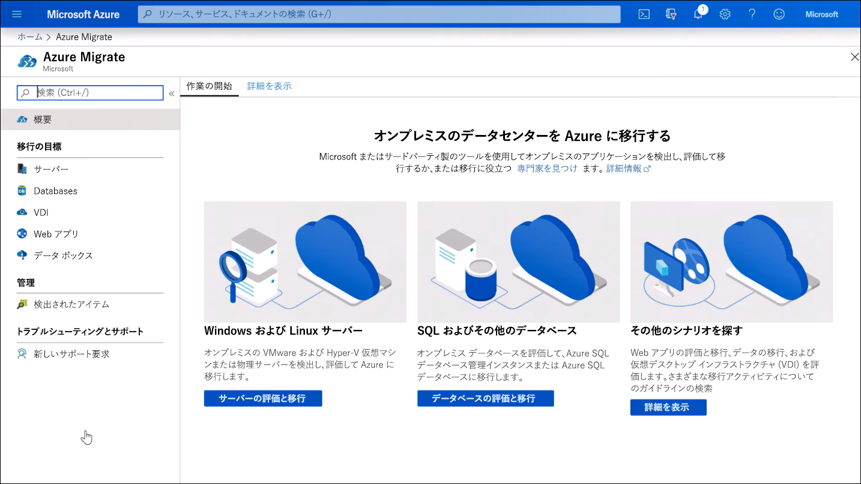Click the magnifier icon in sidebar search box
This screenshot has height=484, width=861.
[25, 93]
